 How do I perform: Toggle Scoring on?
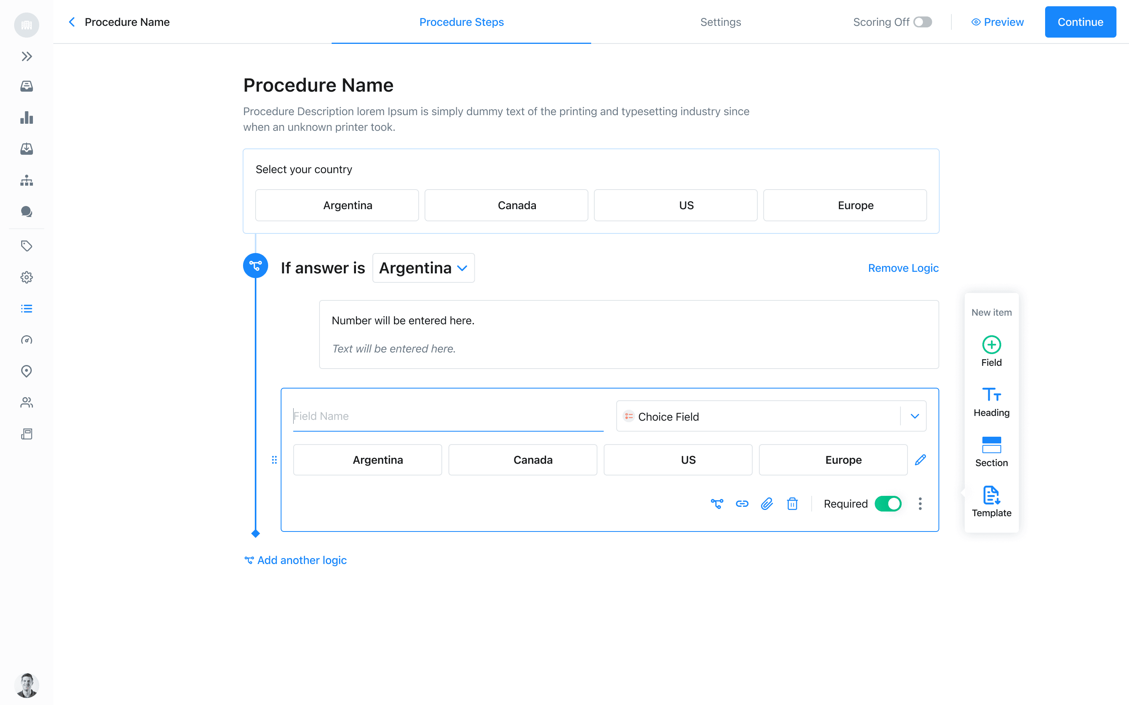(922, 22)
